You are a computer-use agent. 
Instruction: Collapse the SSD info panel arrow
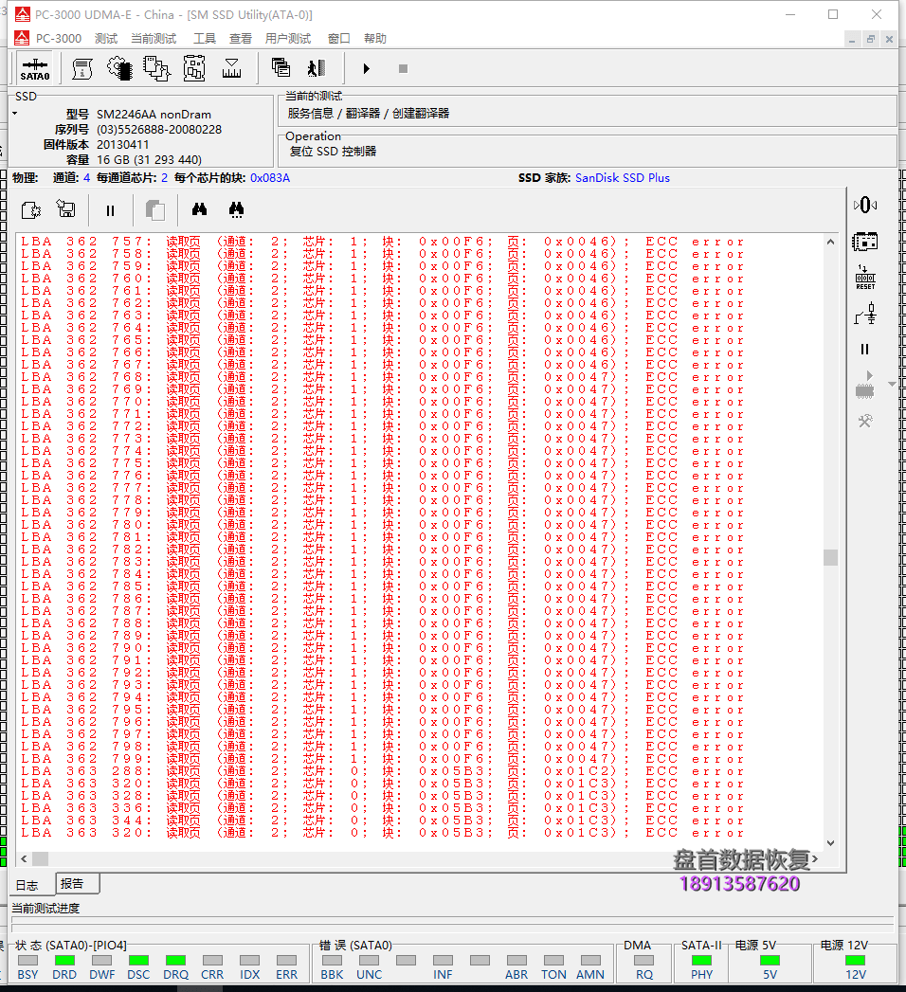[14, 114]
